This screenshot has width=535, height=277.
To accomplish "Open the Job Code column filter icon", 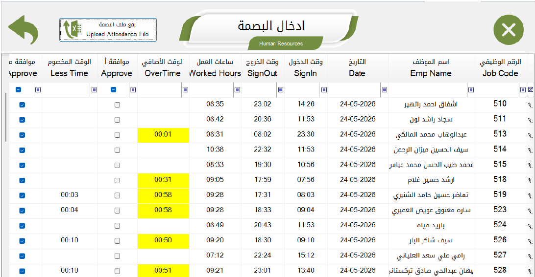I will pyautogui.click(x=523, y=90).
